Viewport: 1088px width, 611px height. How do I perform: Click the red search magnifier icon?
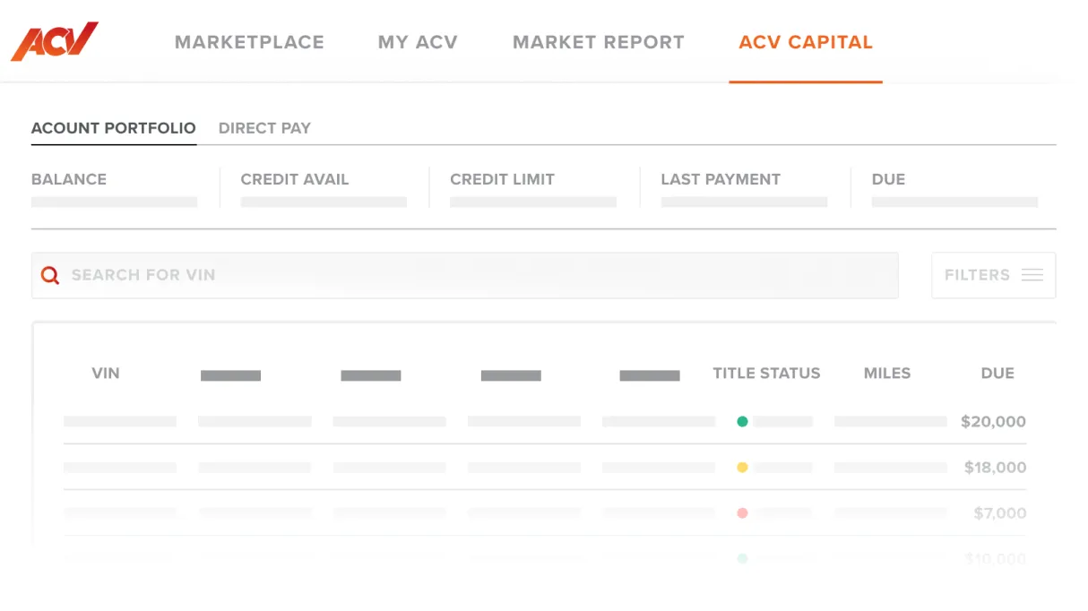point(50,275)
